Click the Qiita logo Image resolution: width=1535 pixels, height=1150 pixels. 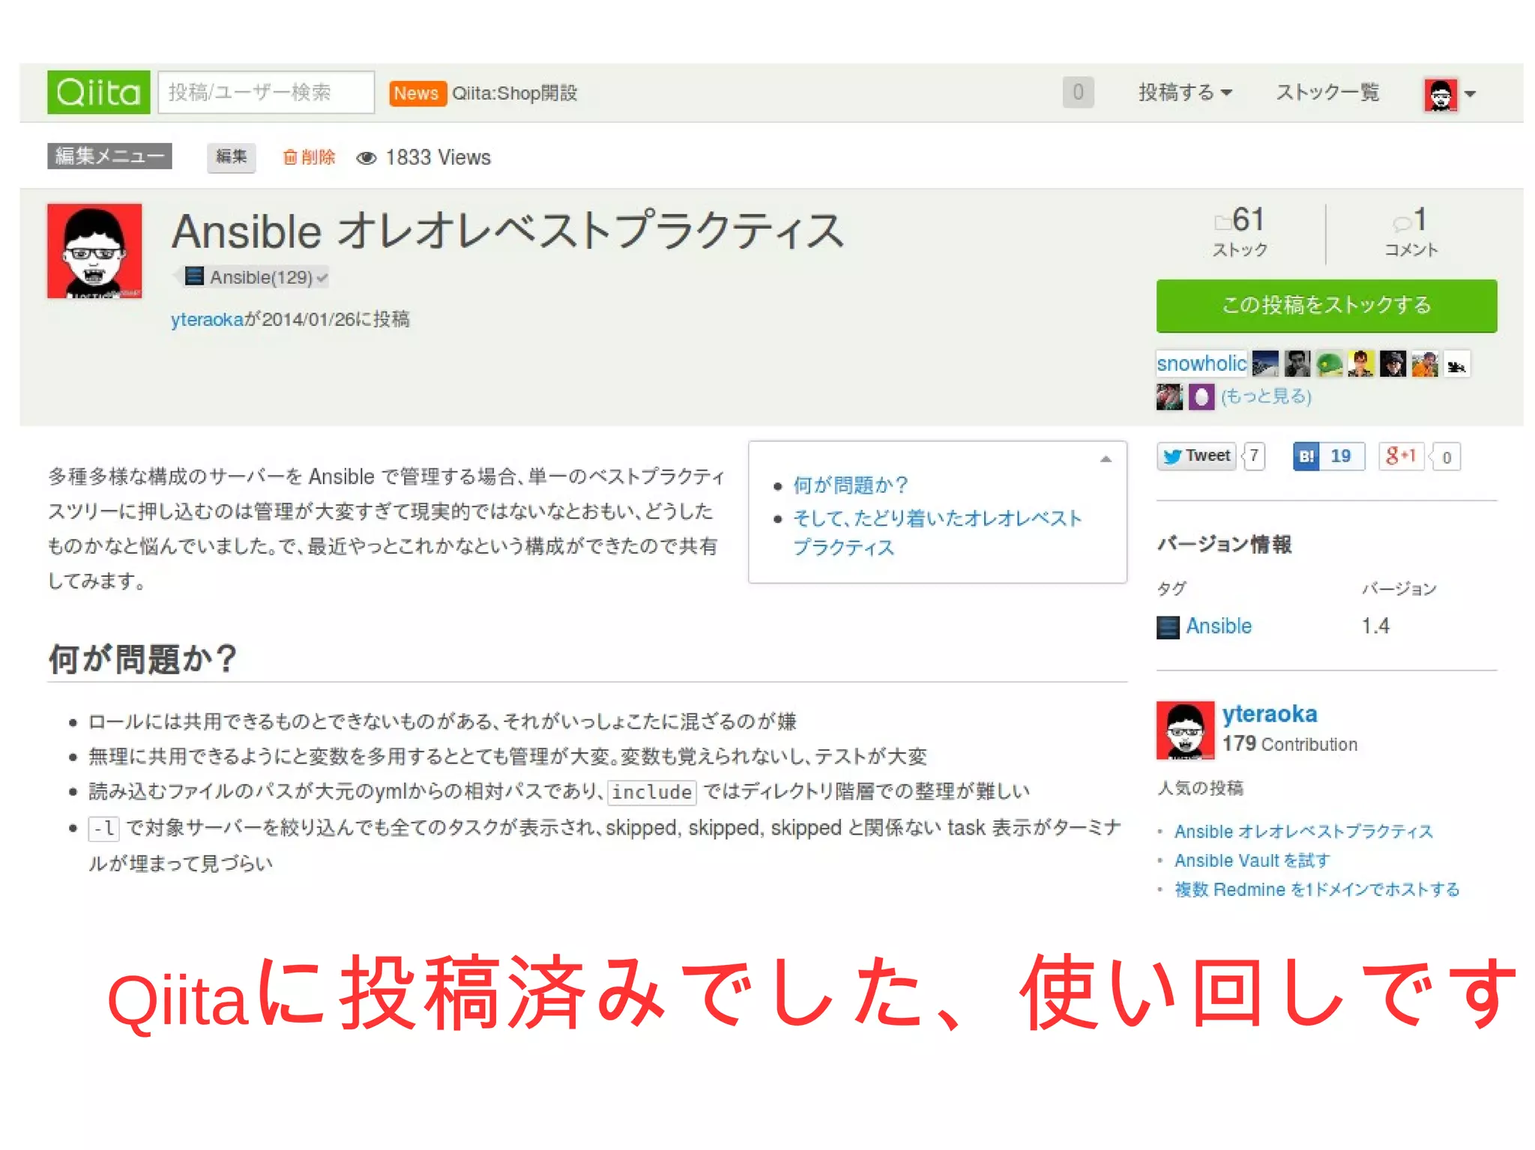pyautogui.click(x=98, y=92)
